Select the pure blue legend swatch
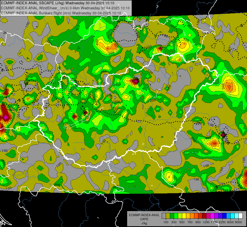 [x=225, y=216]
